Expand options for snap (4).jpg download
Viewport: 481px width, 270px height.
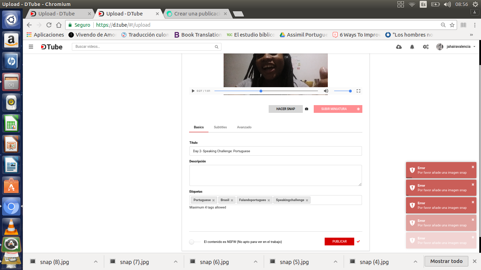point(415,262)
